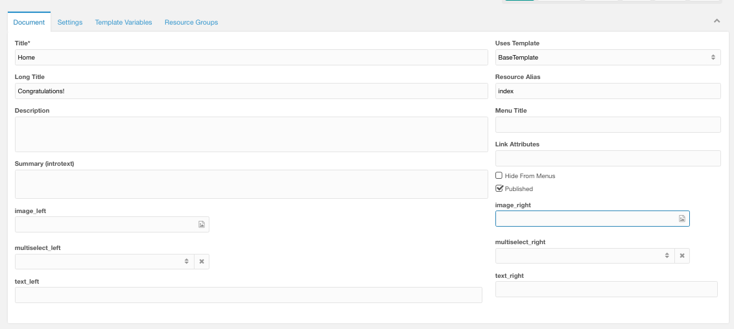The width and height of the screenshot is (734, 329).
Task: Clear the multiselect_right selection with X
Action: (682, 256)
